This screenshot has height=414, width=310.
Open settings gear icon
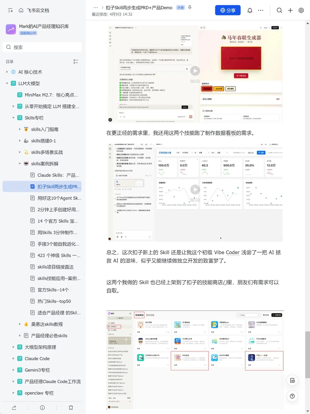click(x=301, y=10)
